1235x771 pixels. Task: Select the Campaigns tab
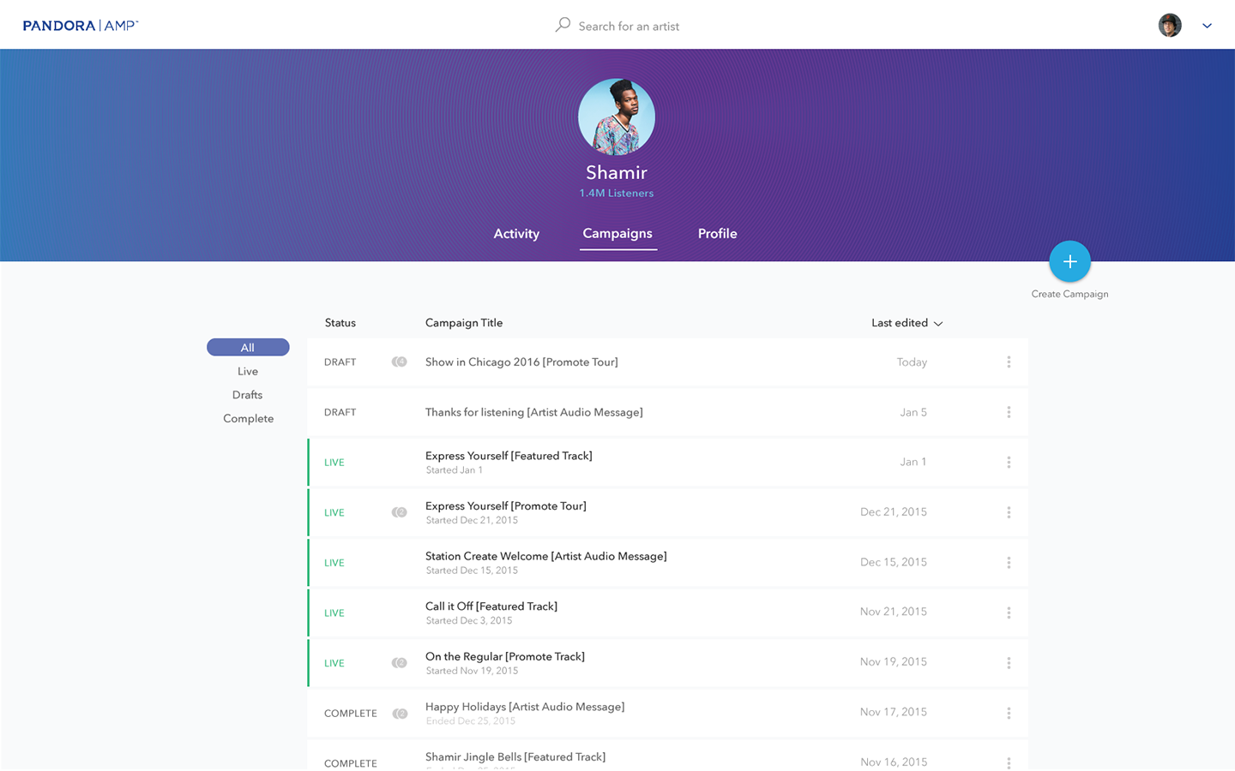pos(617,233)
